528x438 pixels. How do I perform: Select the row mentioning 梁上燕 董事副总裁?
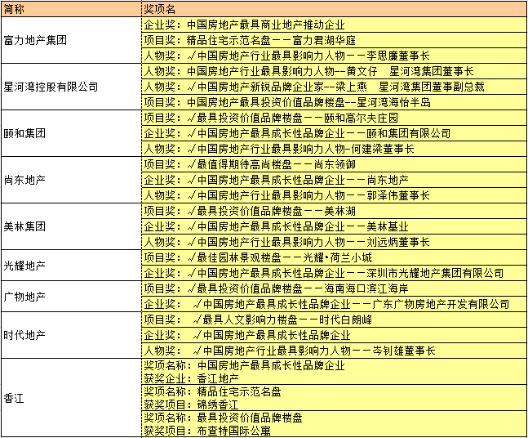click(334, 87)
